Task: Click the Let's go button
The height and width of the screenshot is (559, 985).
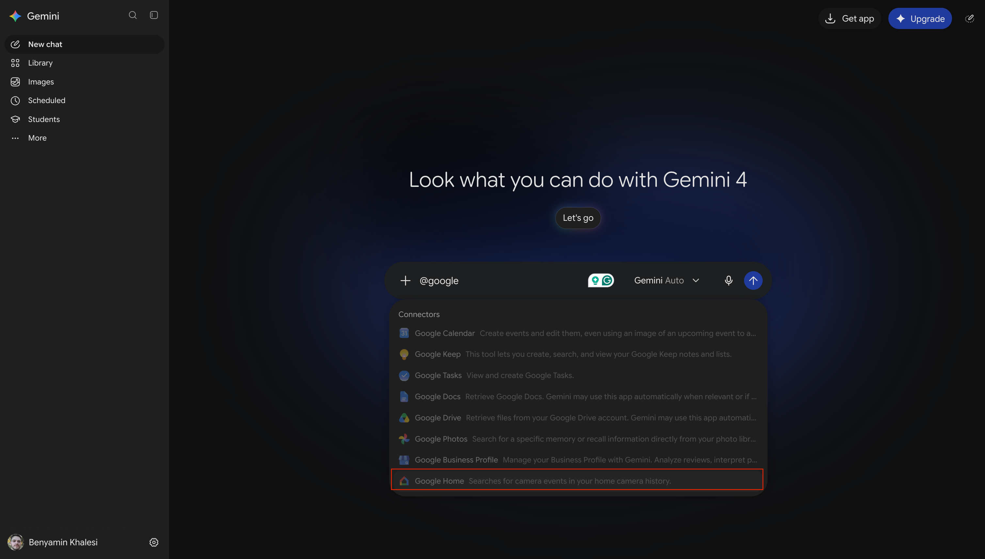Action: pos(578,218)
